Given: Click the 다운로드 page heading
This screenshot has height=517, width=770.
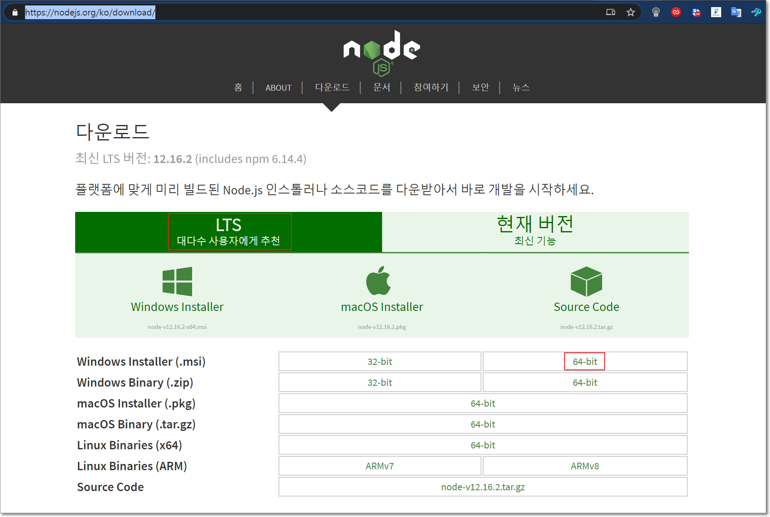Looking at the screenshot, I should tap(112, 132).
